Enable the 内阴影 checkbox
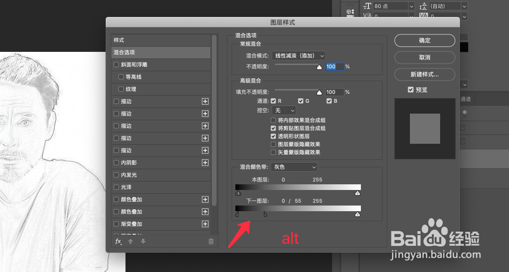The height and width of the screenshot is (272, 509). pos(116,163)
